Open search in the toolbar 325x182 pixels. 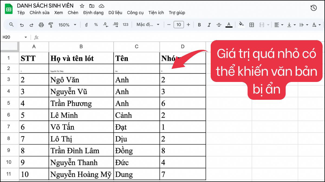[11, 25]
